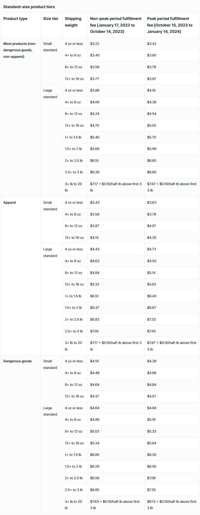
Task: Select Apparel's $3.43 non-peak fee
Action: [95, 203]
